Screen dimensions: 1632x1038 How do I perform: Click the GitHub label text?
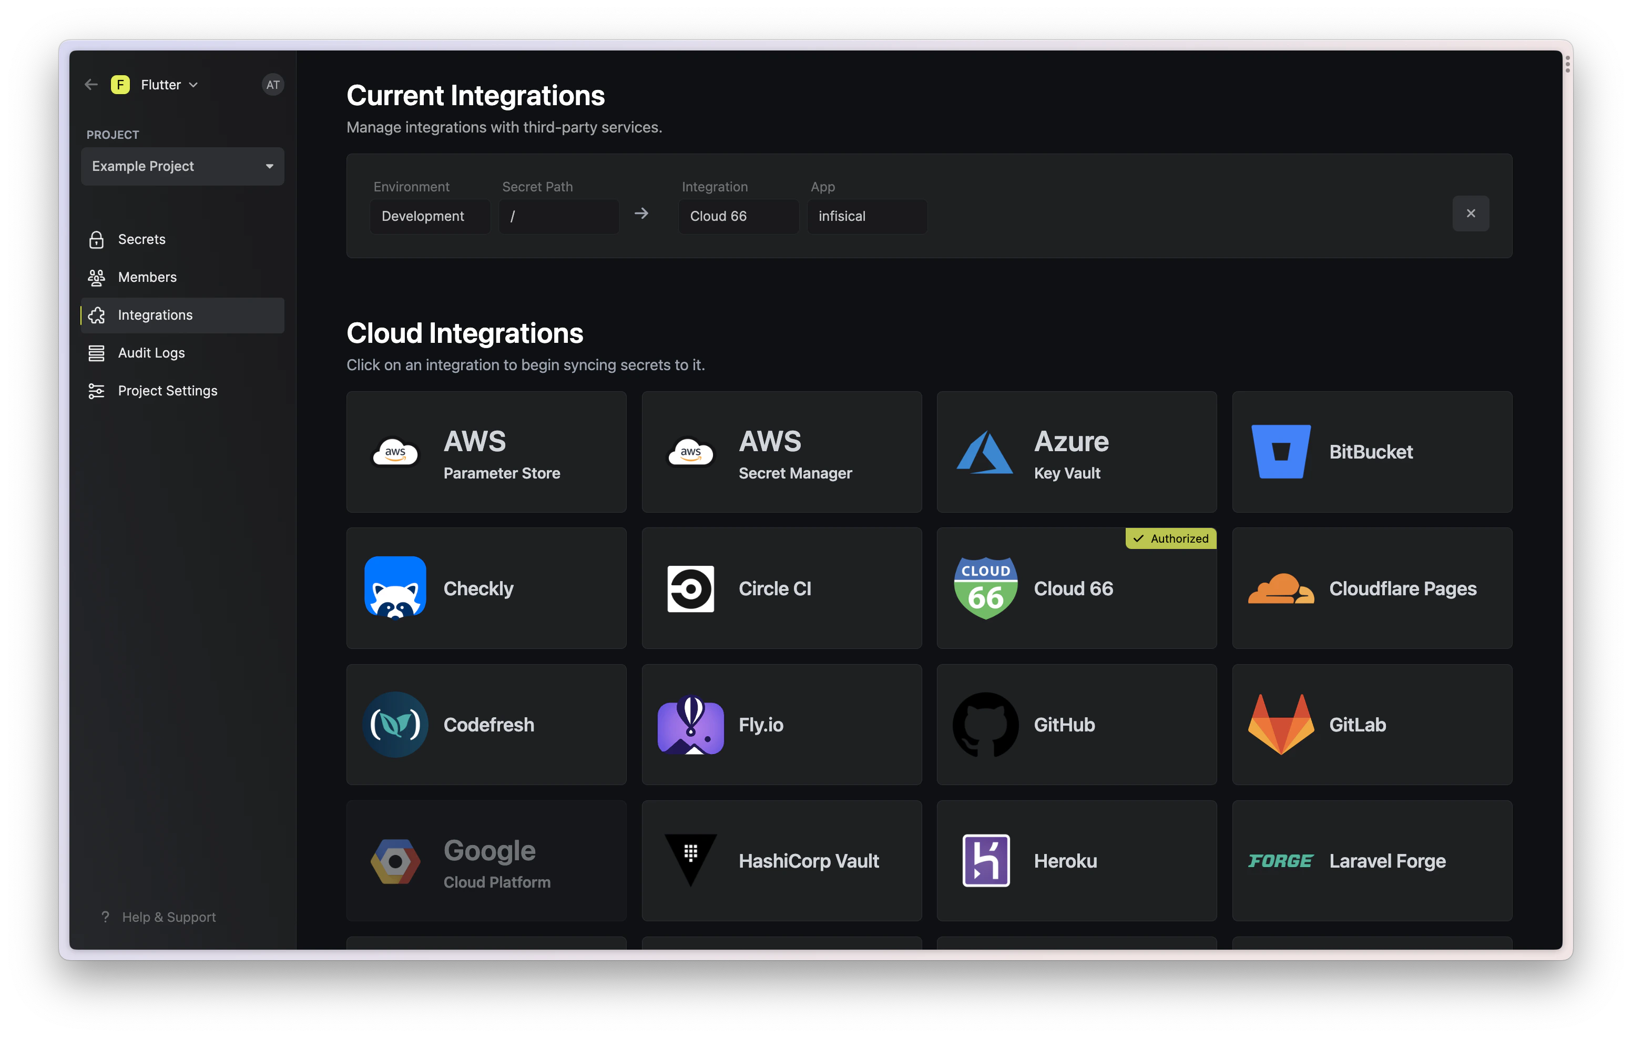point(1064,725)
